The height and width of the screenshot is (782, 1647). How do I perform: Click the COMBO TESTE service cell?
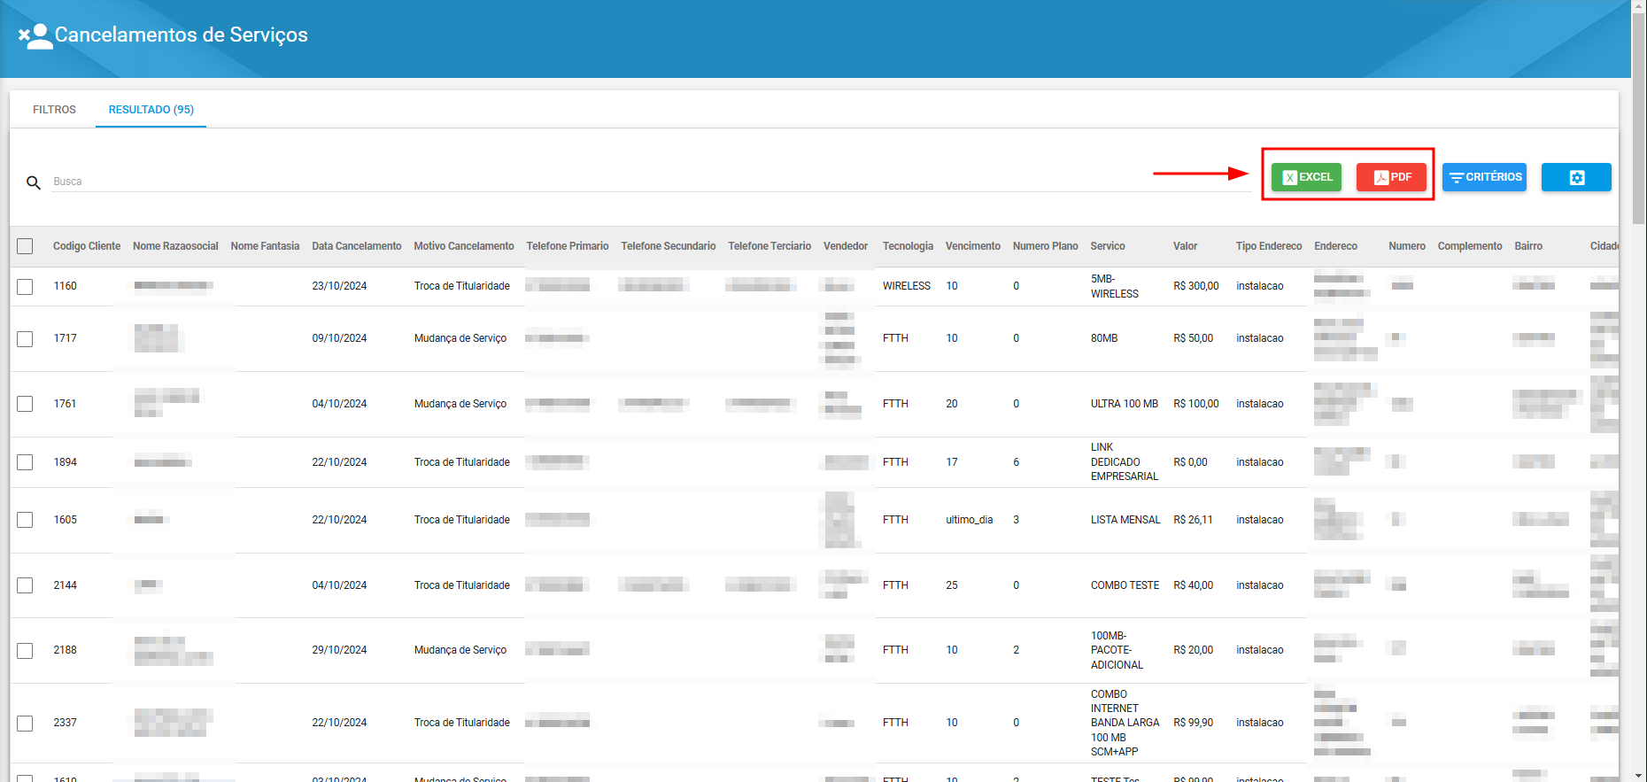1125,585
